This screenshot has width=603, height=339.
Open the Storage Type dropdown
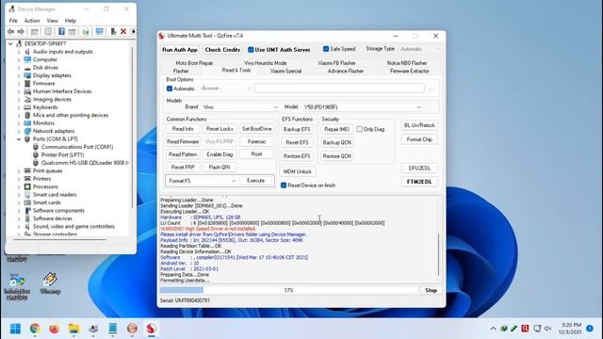pyautogui.click(x=420, y=49)
